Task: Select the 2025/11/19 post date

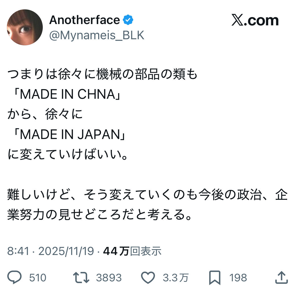Action: [x=66, y=251]
